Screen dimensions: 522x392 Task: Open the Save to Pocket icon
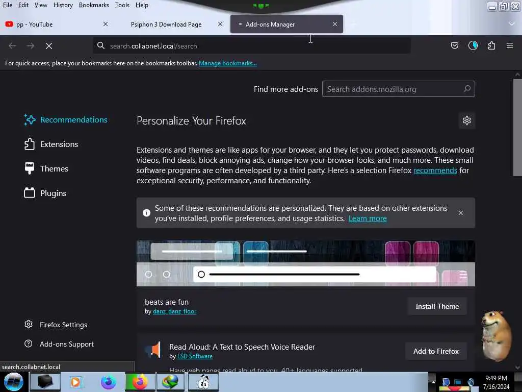[454, 45]
